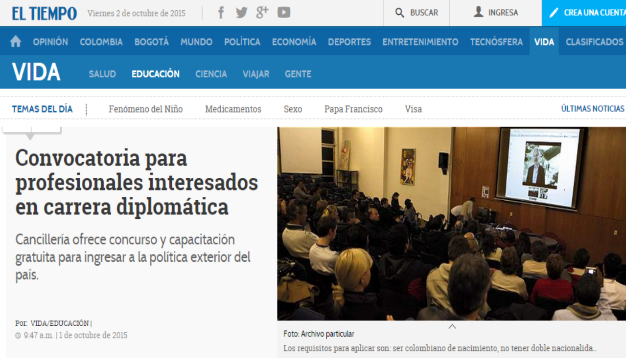Click the Cancillería ofrece concurso summary text
The width and height of the screenshot is (626, 358).
[x=133, y=257]
